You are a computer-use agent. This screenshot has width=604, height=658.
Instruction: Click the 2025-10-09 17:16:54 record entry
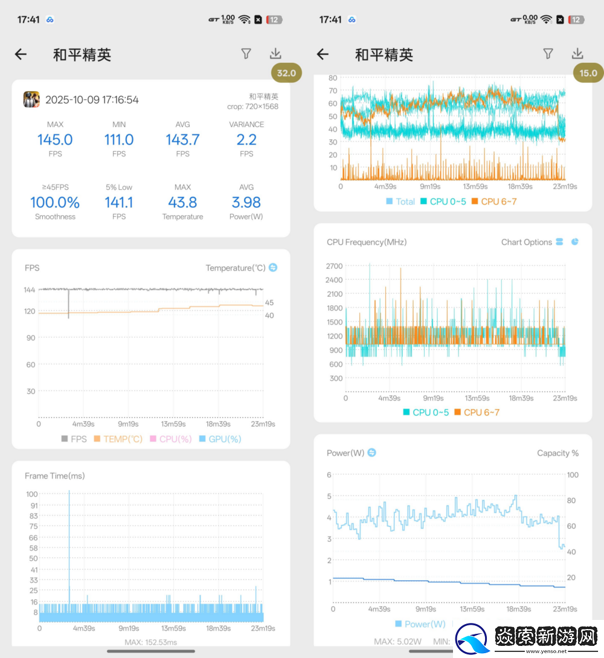92,99
